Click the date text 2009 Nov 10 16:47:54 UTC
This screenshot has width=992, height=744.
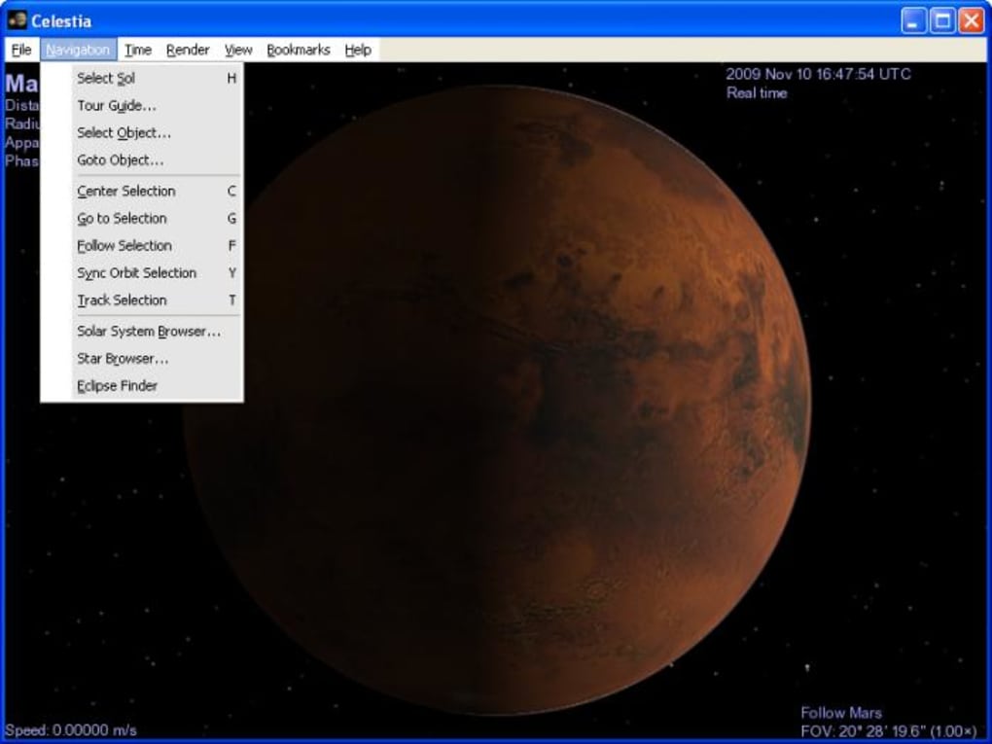point(818,74)
